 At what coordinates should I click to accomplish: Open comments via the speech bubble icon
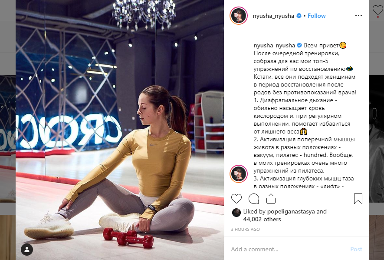(254, 198)
